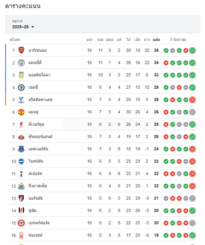Click Arsenal's latest match win indicator
This screenshot has width=205, height=245.
click(x=192, y=50)
